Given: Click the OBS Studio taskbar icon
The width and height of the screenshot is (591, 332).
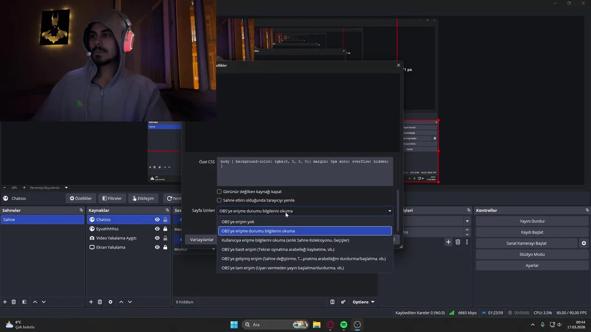Looking at the screenshot, I should (357, 325).
